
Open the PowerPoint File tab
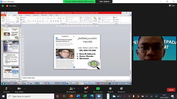4,15
